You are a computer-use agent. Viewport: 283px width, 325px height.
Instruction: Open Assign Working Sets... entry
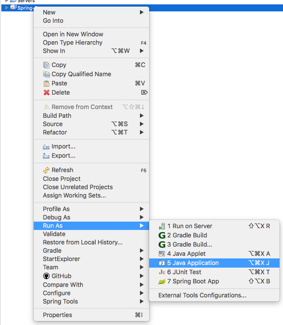(91, 195)
